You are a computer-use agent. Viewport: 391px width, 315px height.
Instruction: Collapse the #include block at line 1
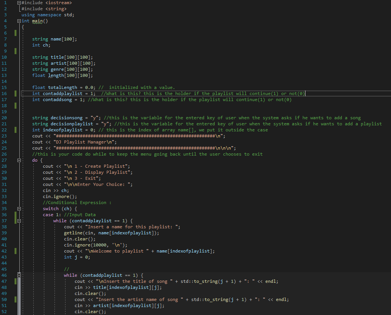[19, 3]
